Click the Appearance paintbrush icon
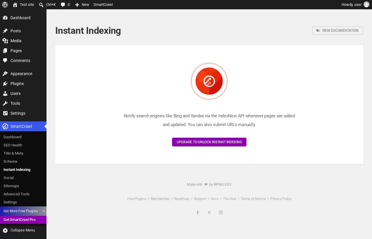This screenshot has width=372, height=239. [x=5, y=74]
